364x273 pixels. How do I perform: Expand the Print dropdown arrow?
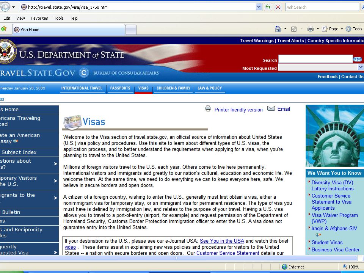pos(318,29)
